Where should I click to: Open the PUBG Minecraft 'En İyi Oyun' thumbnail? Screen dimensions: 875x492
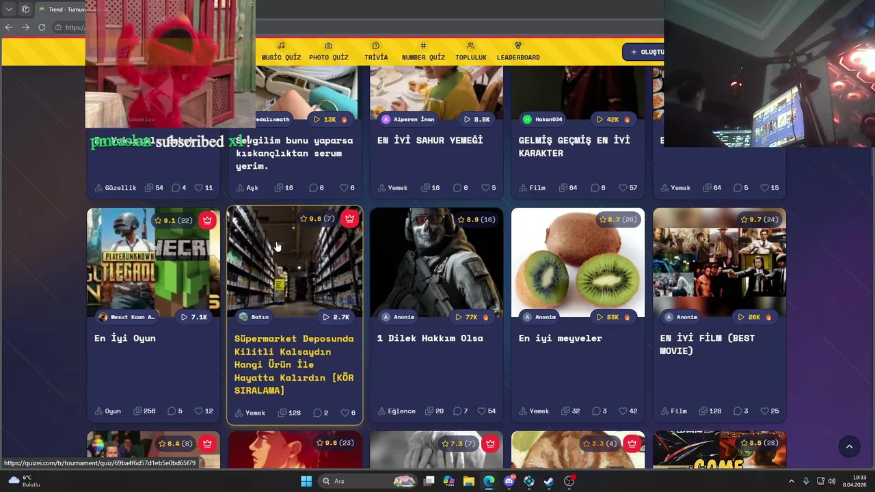153,262
